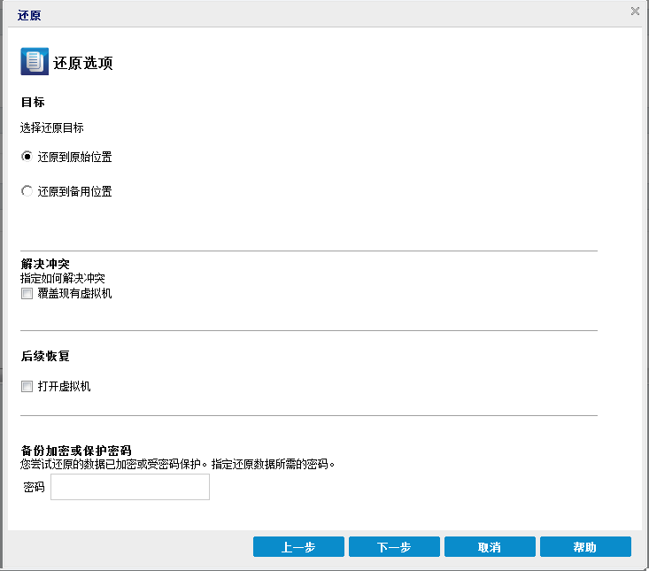Select 还原到备用位置 radio button
649x571 pixels.
(x=27, y=191)
